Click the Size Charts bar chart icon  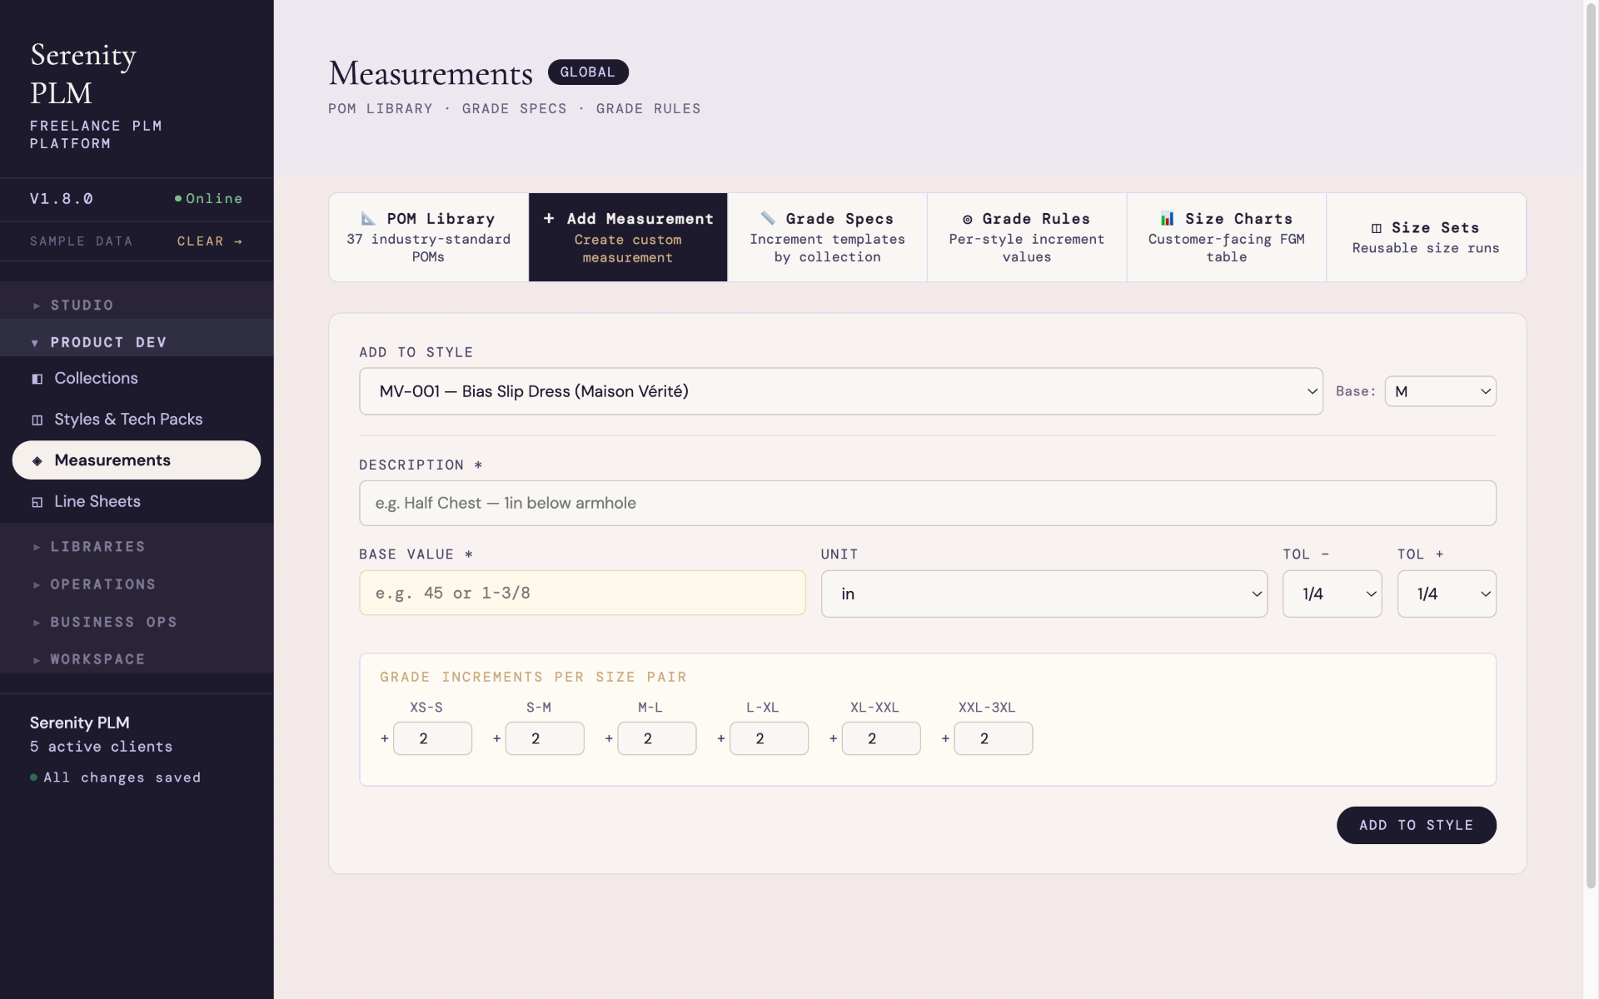click(x=1168, y=218)
